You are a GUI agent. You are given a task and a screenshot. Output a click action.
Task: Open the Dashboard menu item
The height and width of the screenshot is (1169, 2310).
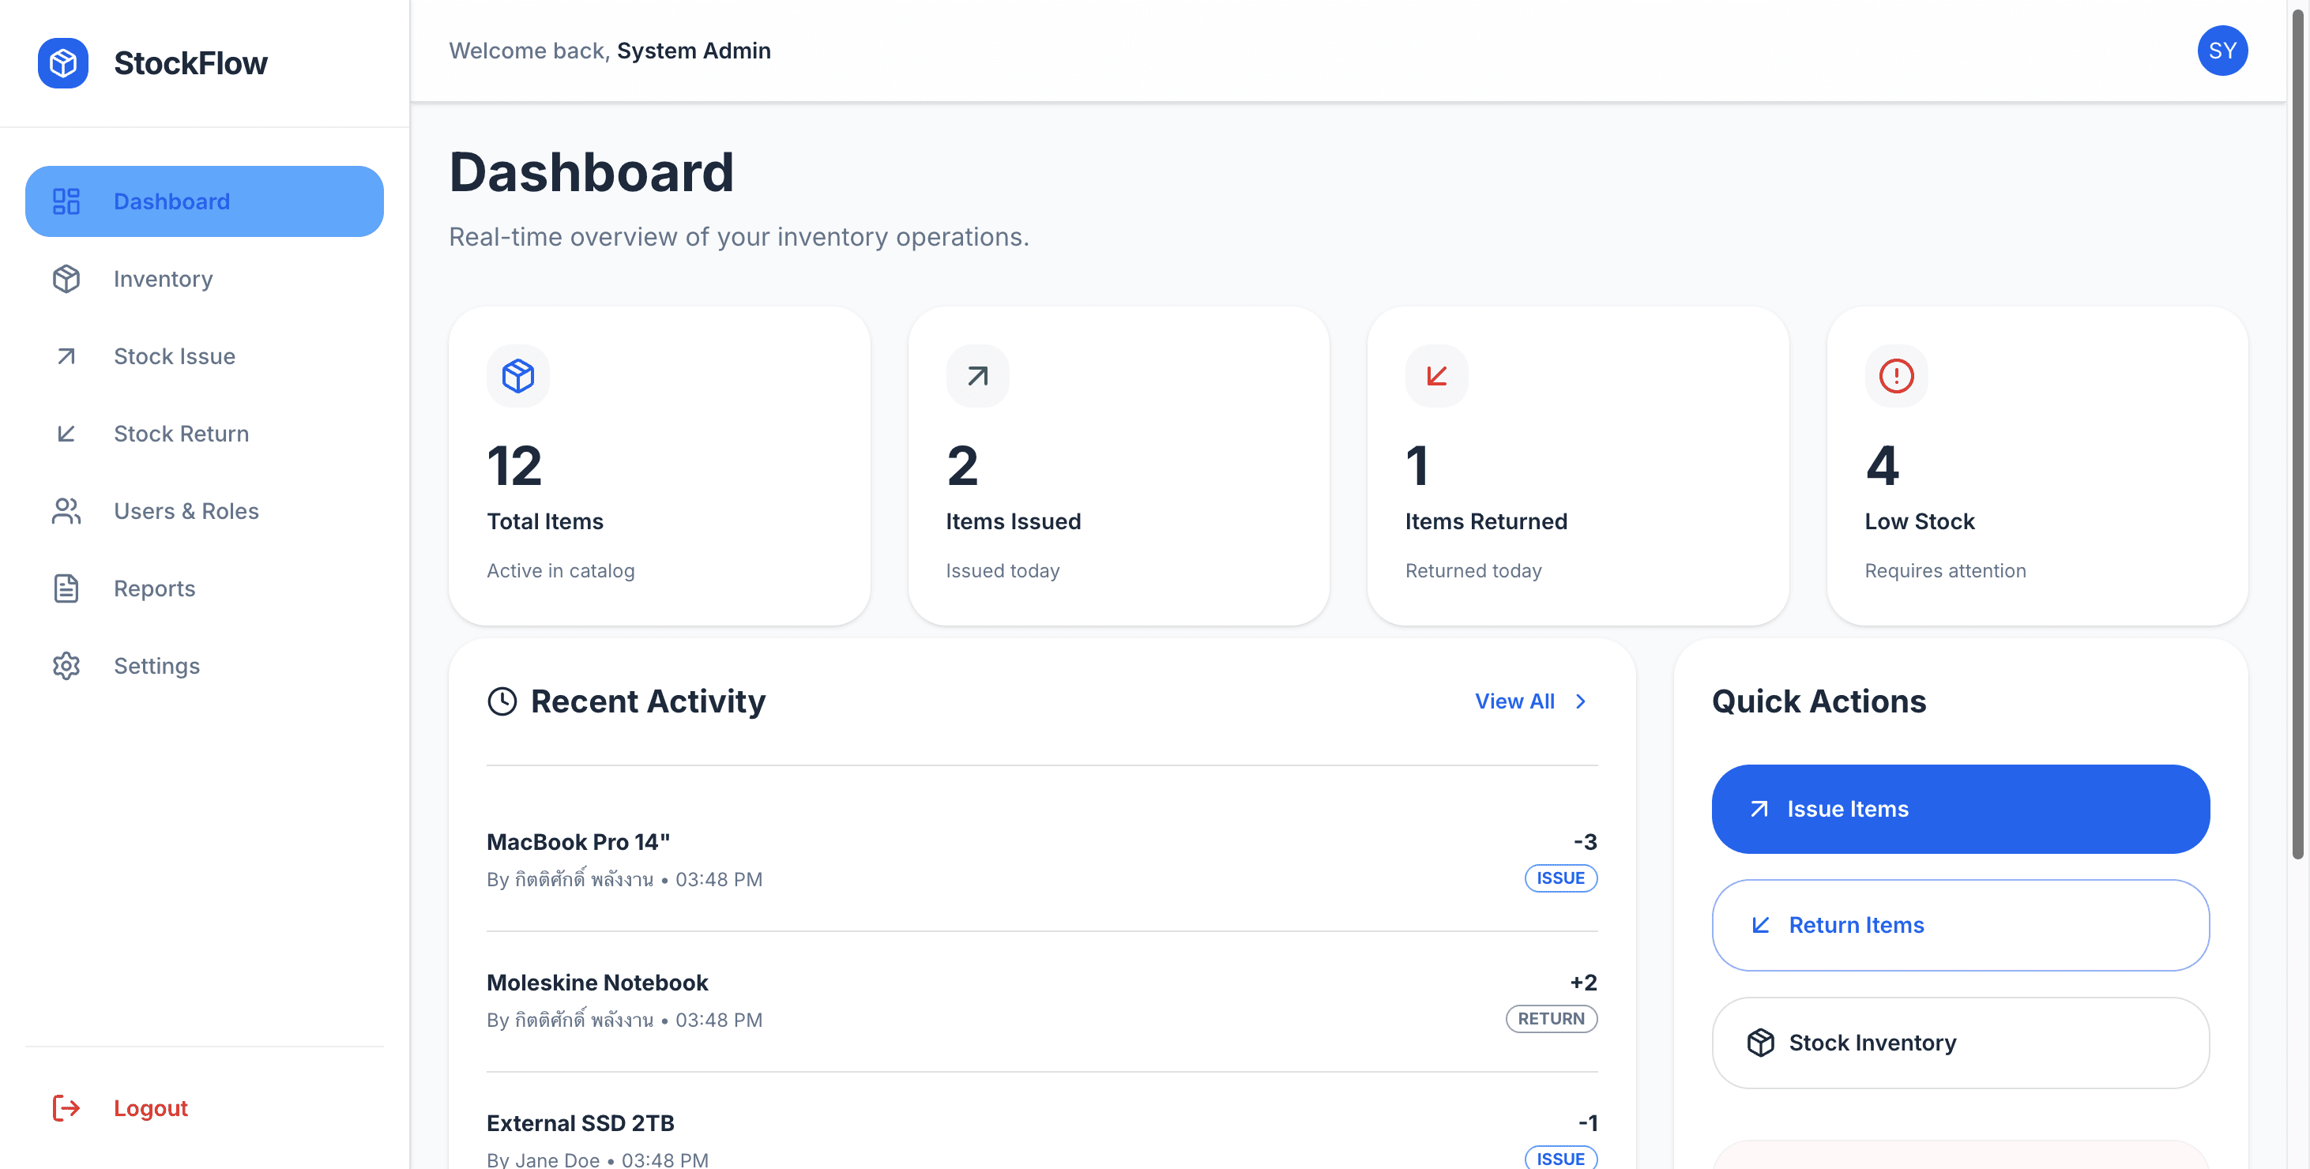pyautogui.click(x=205, y=201)
